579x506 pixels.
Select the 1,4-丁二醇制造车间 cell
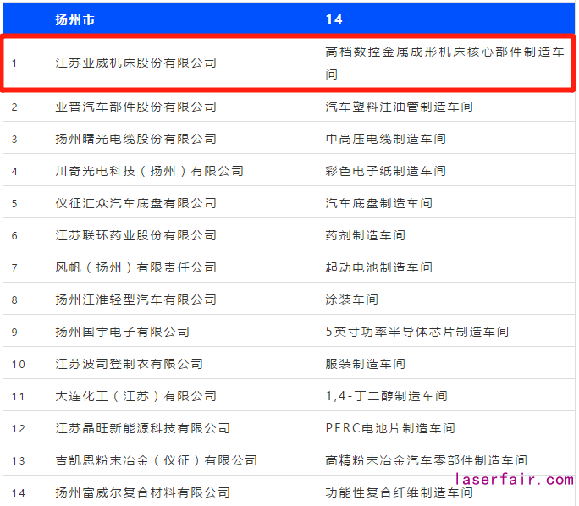386,396
